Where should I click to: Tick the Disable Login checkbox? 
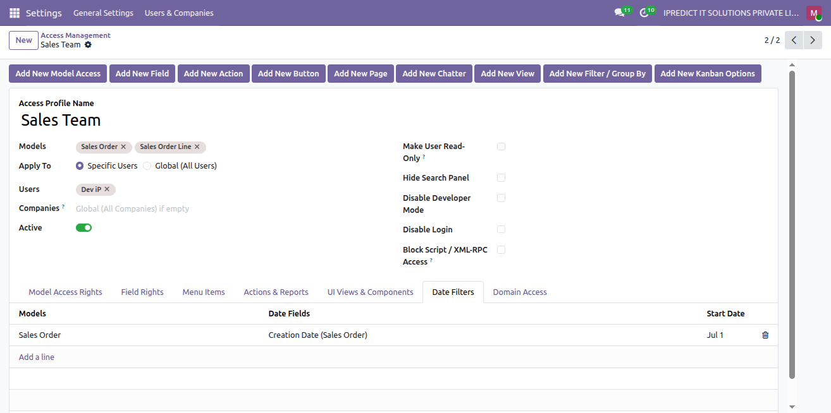tap(501, 230)
